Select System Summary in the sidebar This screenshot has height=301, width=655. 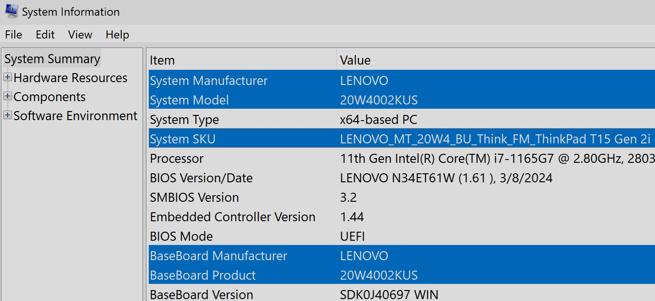(52, 58)
